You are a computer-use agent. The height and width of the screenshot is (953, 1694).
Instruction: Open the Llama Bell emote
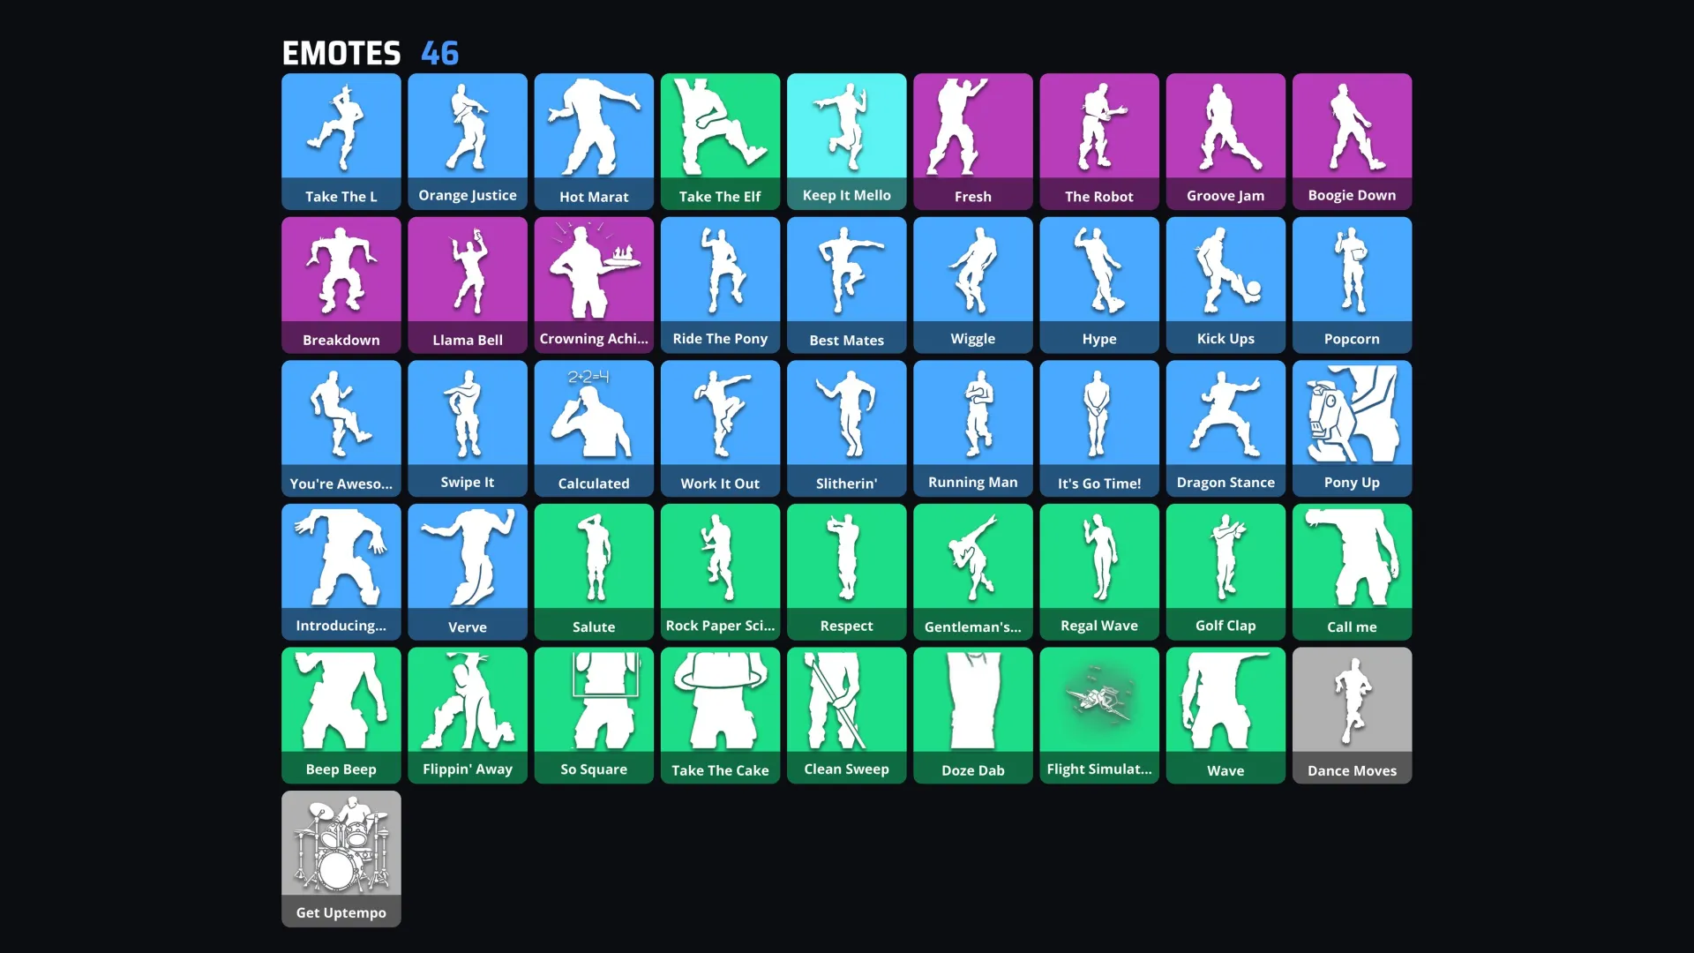click(x=468, y=285)
